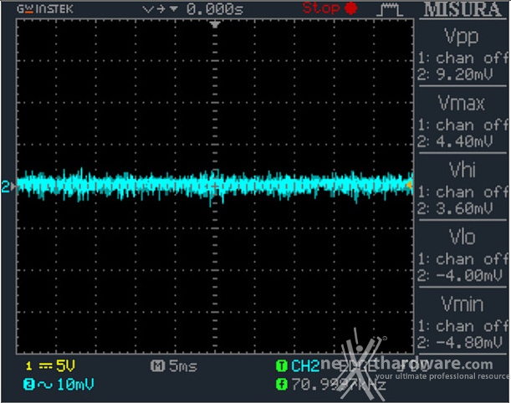Click the 10mV channel 2 scale value

[x=75, y=385]
